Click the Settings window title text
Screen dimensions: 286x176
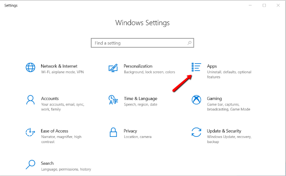click(x=11, y=5)
